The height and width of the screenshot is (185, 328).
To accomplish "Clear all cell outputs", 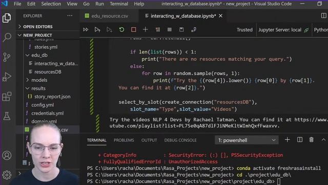I will point(158,30).
